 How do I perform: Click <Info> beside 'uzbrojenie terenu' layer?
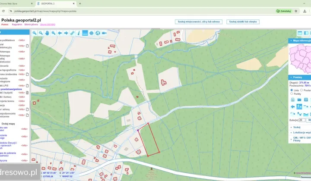pyautogui.click(x=22, y=101)
